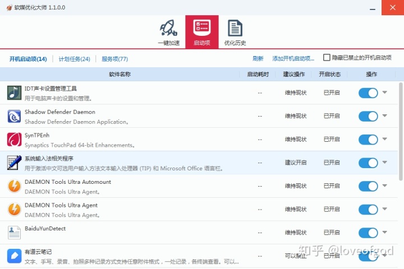Click the BaiduYunDetect document icon
Image resolution: width=404 pixels, height=269 pixels.
pyautogui.click(x=14, y=233)
